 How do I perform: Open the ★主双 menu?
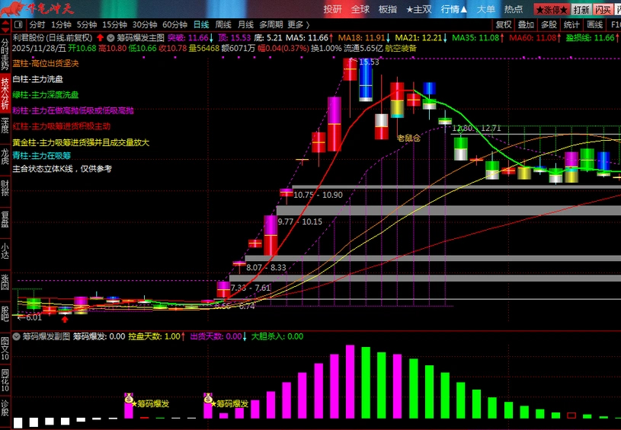418,9
